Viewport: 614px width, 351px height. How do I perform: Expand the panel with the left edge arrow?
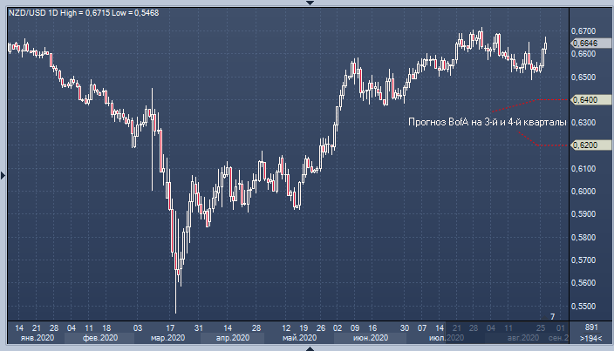(x=3, y=176)
